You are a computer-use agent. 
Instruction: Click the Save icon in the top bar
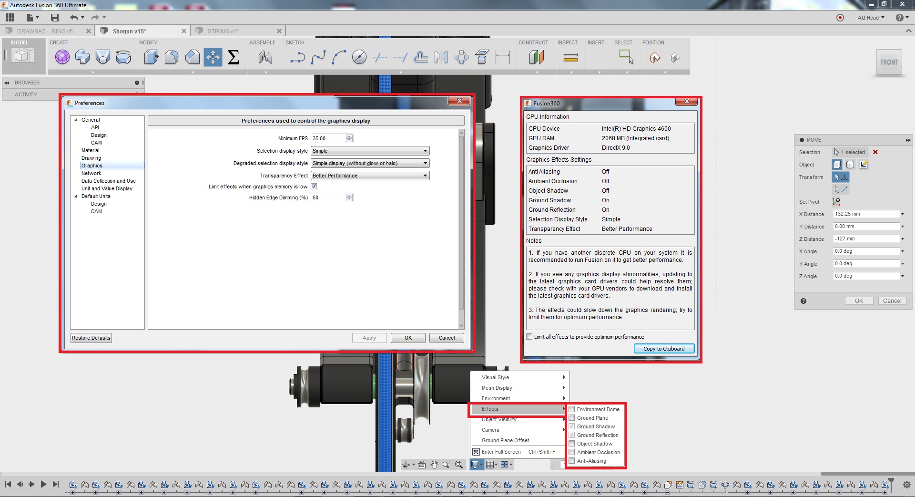coord(55,18)
